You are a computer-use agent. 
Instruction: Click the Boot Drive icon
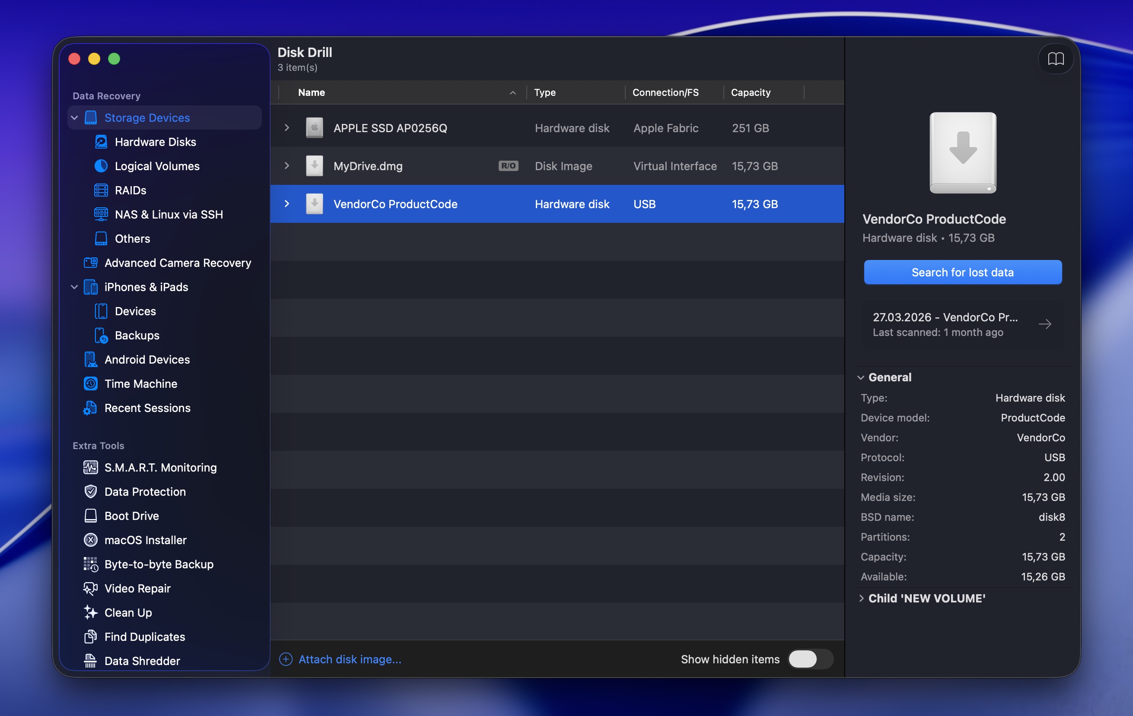pos(91,516)
